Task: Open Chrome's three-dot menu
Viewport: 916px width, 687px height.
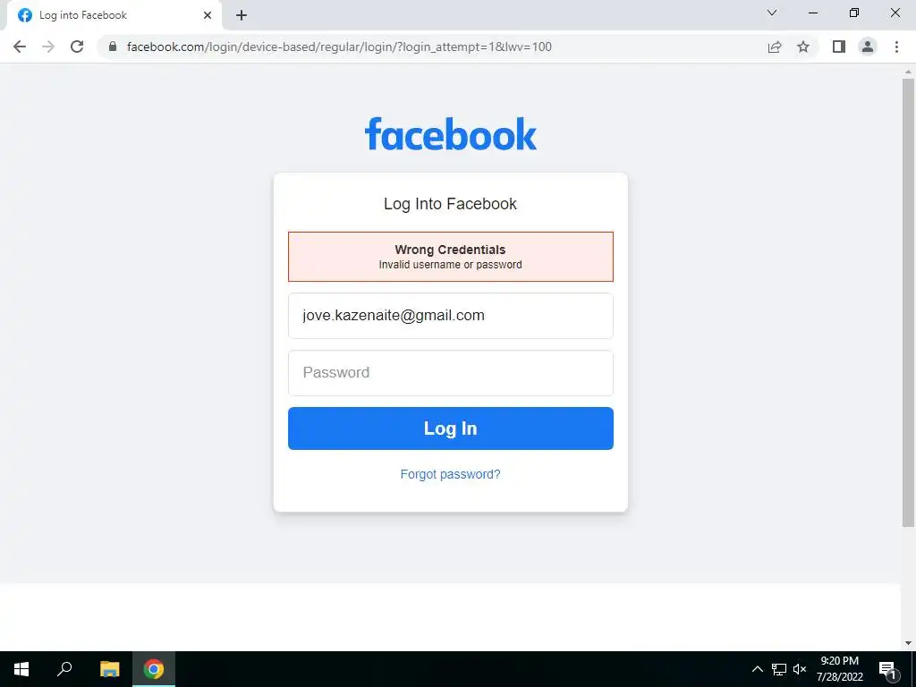Action: coord(896,47)
